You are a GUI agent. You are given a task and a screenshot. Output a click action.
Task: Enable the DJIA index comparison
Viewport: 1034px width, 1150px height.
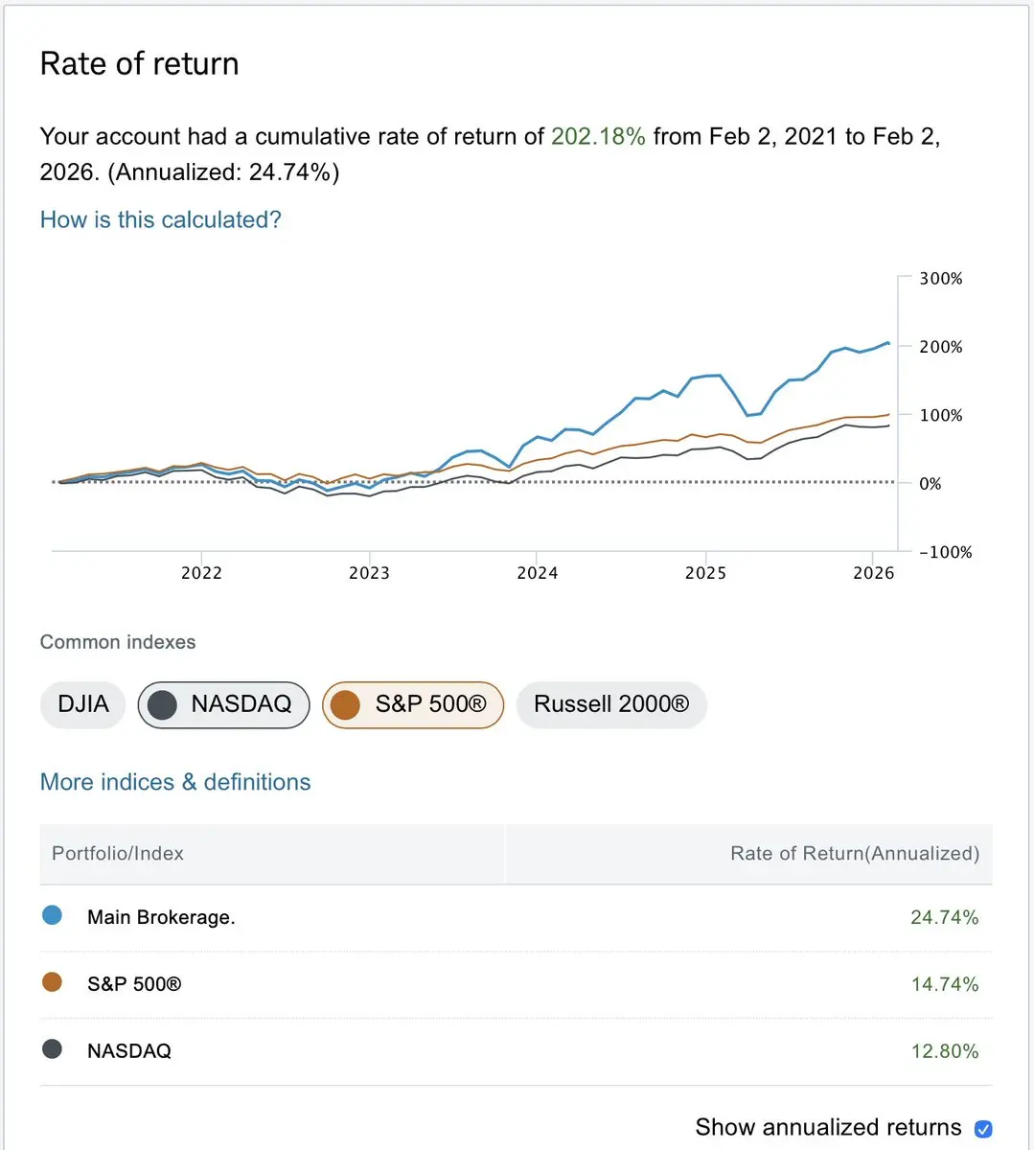83,705
